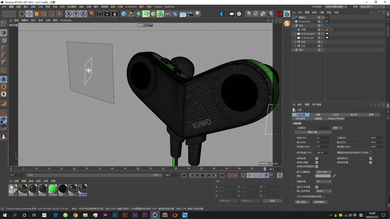Click the 缩放工程... button

(x=313, y=132)
